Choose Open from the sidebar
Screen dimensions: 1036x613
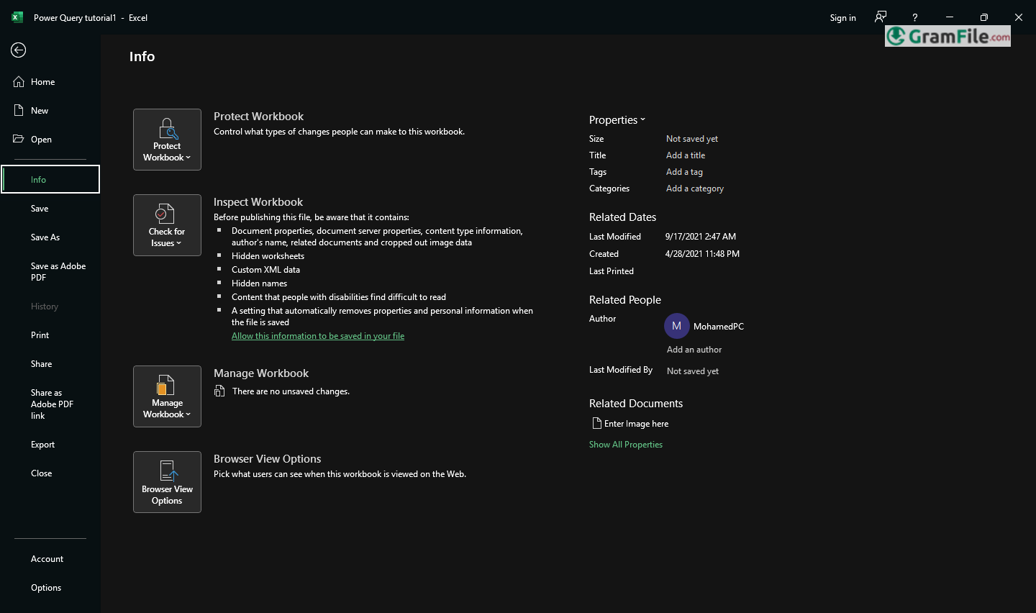point(50,140)
